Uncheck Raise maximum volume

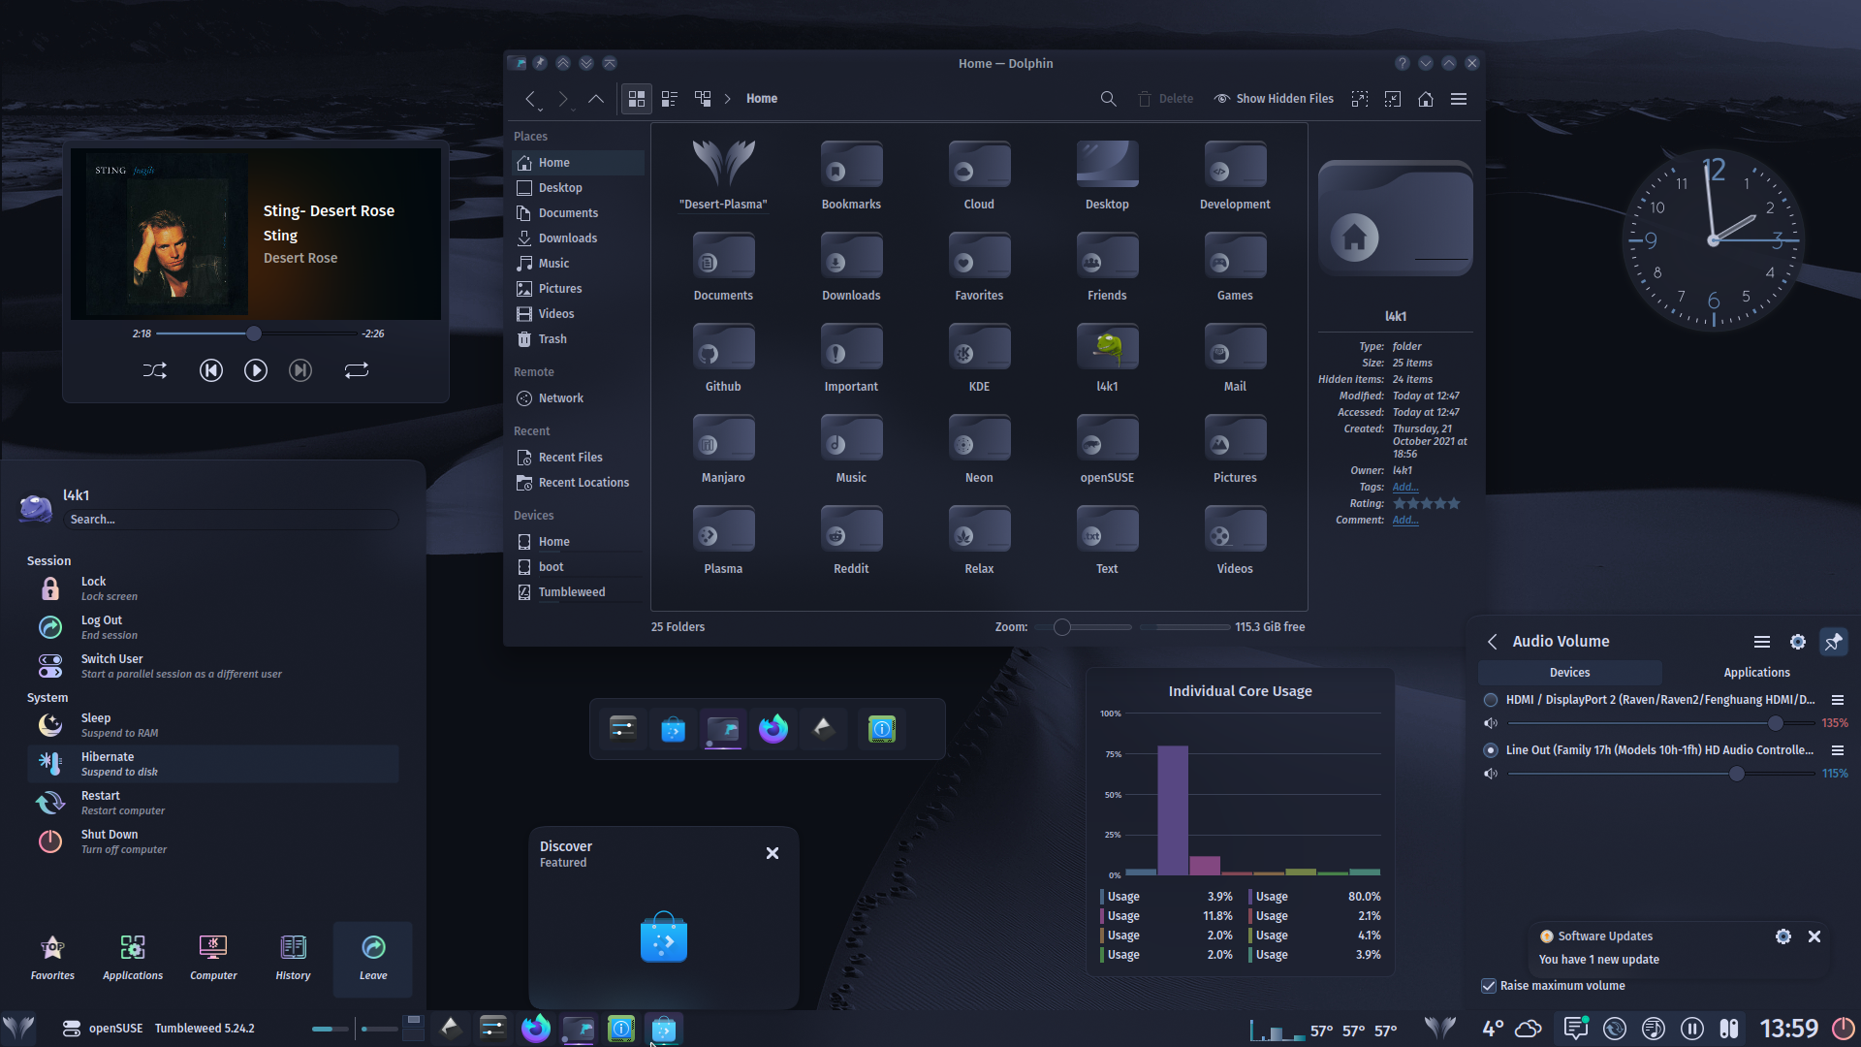[x=1489, y=986]
